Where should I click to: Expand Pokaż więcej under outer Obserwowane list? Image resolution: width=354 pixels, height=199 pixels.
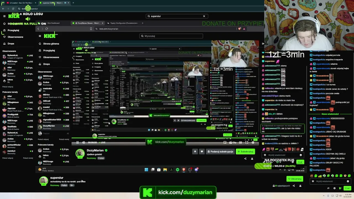tap(8, 87)
